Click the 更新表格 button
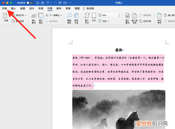The image size is (175, 129). click(145, 15)
